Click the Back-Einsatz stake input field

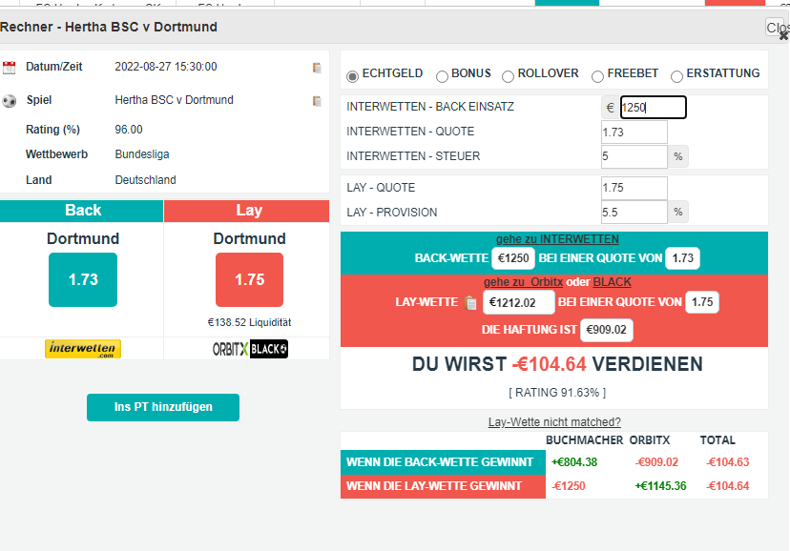point(653,108)
